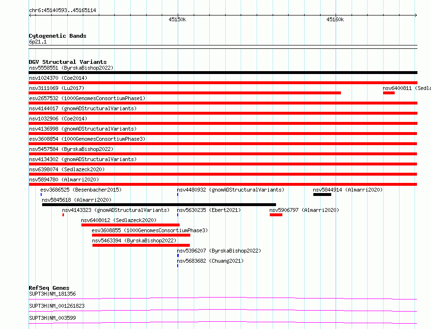Open esv2657532 (1000GenomesConsortiumPhase1) label
The width and height of the screenshot is (431, 329).
click(87, 98)
